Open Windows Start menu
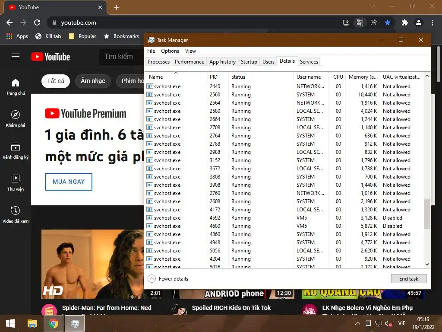 [10, 323]
